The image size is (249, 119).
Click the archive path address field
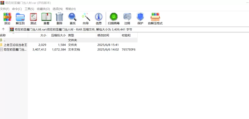(x=129, y=29)
